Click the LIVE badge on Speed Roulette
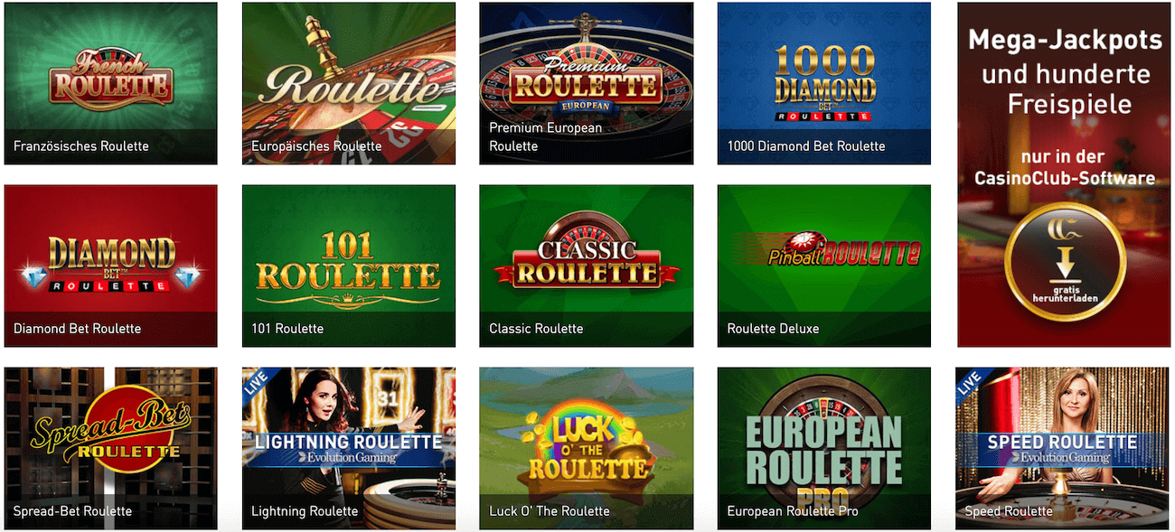This screenshot has width=1175, height=532. [969, 381]
